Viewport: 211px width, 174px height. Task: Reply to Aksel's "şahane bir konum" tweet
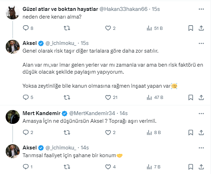pyautogui.click(x=25, y=167)
